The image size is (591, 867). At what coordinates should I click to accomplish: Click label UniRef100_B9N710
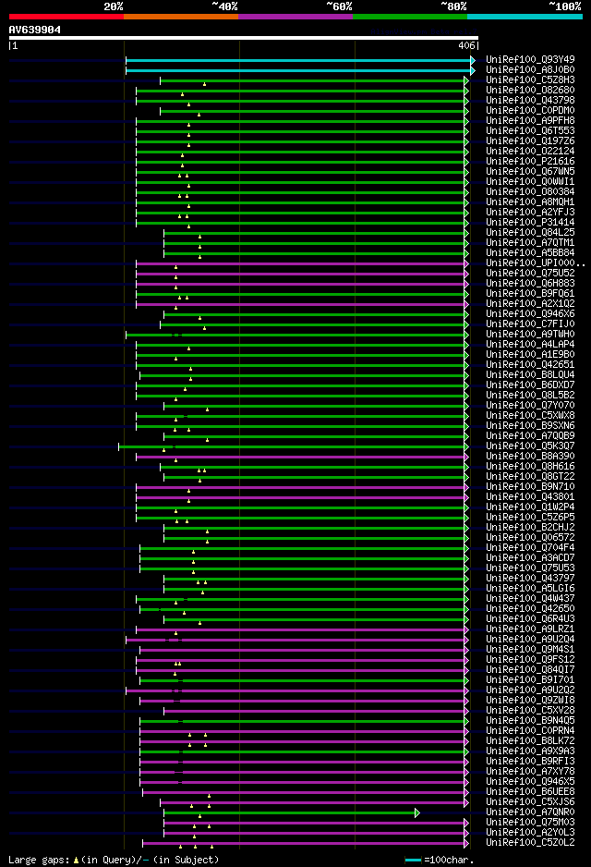tap(530, 486)
